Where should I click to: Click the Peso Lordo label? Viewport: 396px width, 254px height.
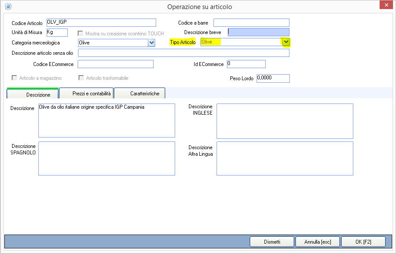tap(242, 78)
